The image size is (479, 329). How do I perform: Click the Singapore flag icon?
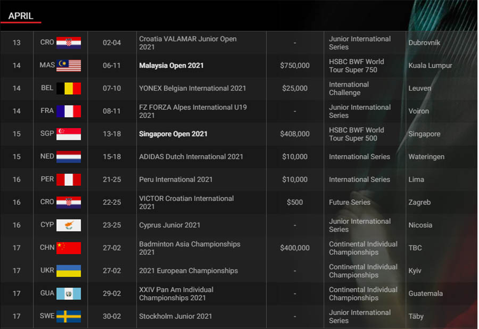69,134
